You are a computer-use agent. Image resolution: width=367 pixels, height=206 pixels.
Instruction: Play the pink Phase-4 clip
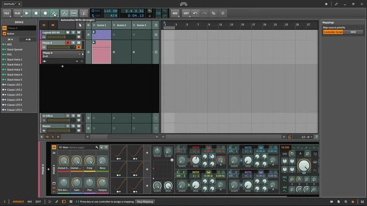click(x=94, y=42)
